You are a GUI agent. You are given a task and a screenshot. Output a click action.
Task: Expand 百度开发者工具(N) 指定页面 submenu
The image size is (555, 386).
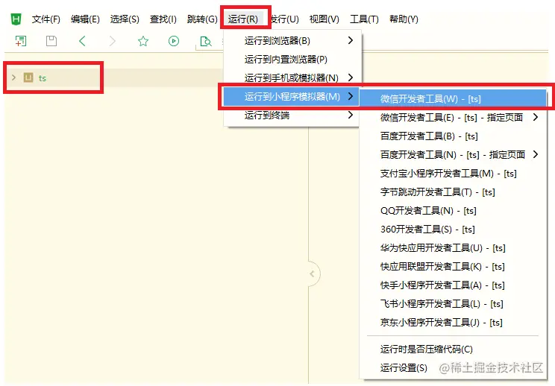tap(453, 154)
